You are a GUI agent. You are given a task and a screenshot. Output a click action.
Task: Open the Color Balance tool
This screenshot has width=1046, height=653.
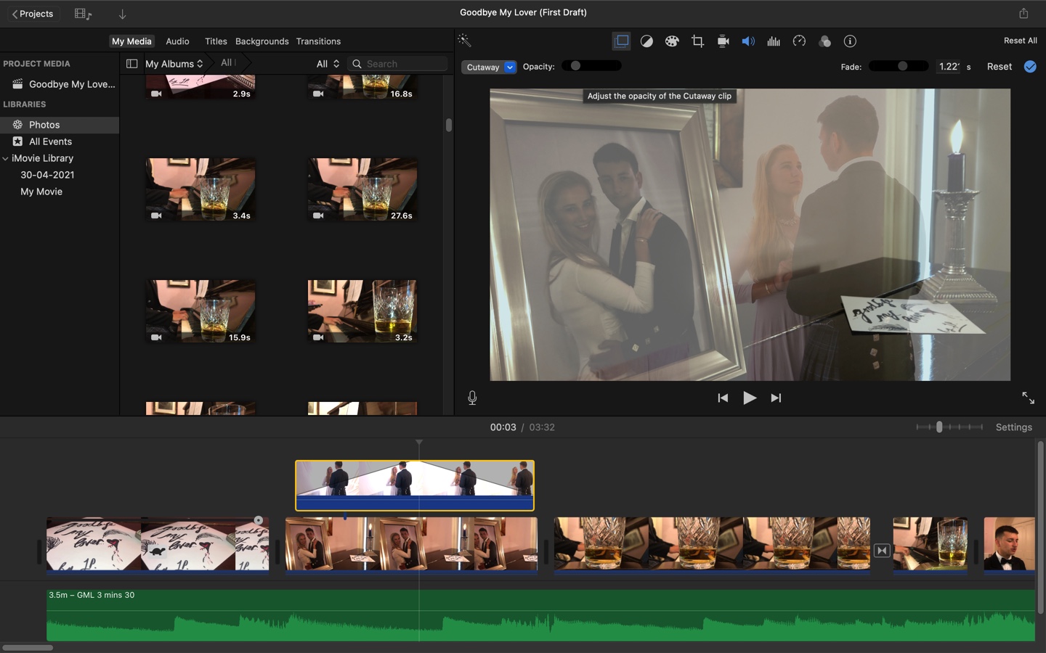point(646,41)
